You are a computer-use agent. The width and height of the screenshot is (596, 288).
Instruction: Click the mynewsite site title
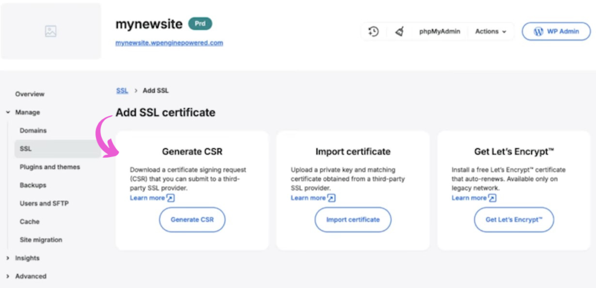tap(149, 24)
